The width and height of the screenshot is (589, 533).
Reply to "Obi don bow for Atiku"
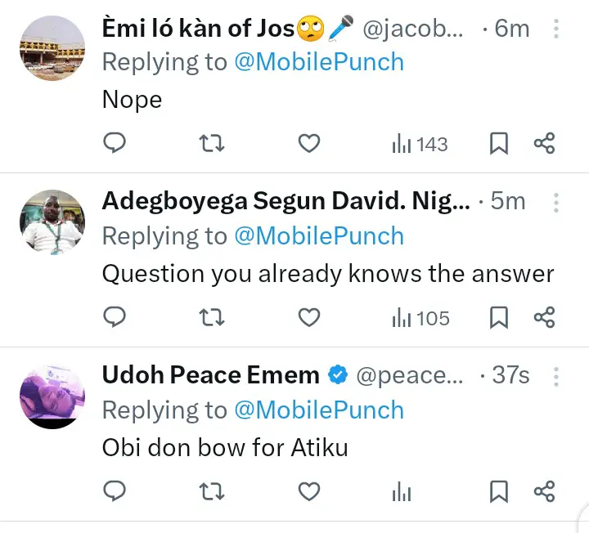click(115, 490)
